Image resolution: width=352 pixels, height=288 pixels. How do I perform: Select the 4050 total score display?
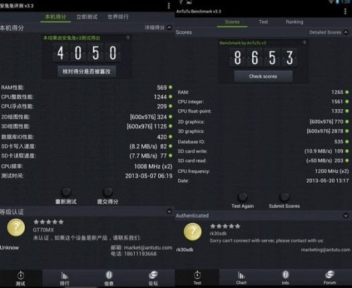86,53
